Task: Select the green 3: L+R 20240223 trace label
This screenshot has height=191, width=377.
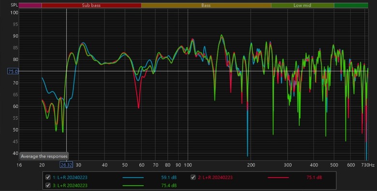Action: pos(70,186)
